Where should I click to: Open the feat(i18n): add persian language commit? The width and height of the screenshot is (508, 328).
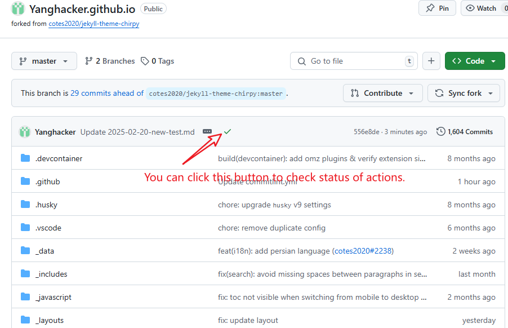(274, 251)
